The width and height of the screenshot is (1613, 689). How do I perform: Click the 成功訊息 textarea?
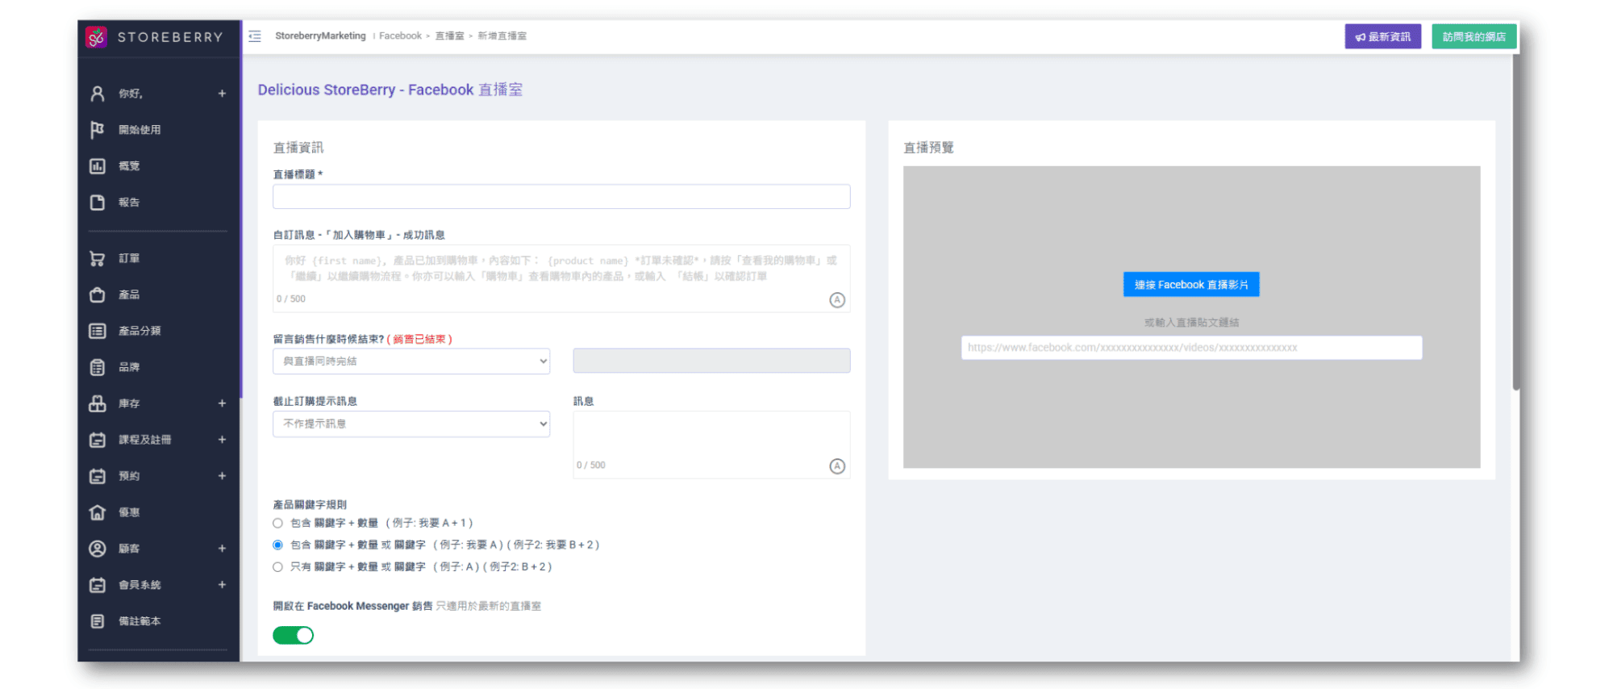(561, 278)
